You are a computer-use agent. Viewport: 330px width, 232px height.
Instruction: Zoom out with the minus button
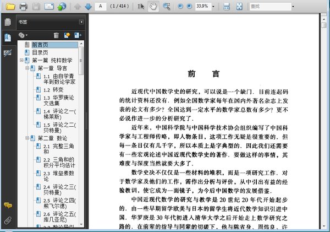pos(180,7)
